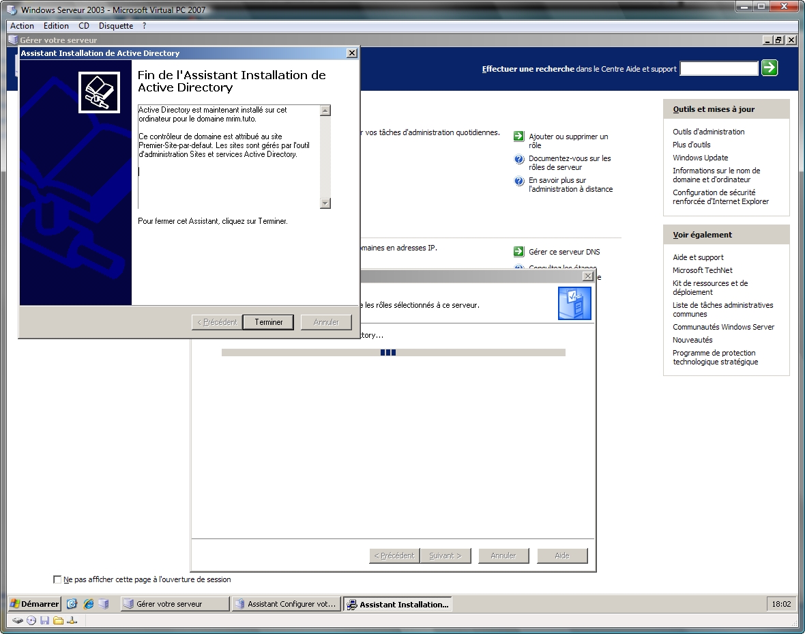
Task: Close the Configure Your Server wizard dialog
Action: point(588,276)
